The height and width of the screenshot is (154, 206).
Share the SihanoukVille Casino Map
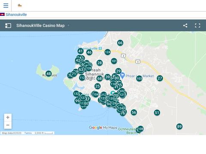[185, 26]
